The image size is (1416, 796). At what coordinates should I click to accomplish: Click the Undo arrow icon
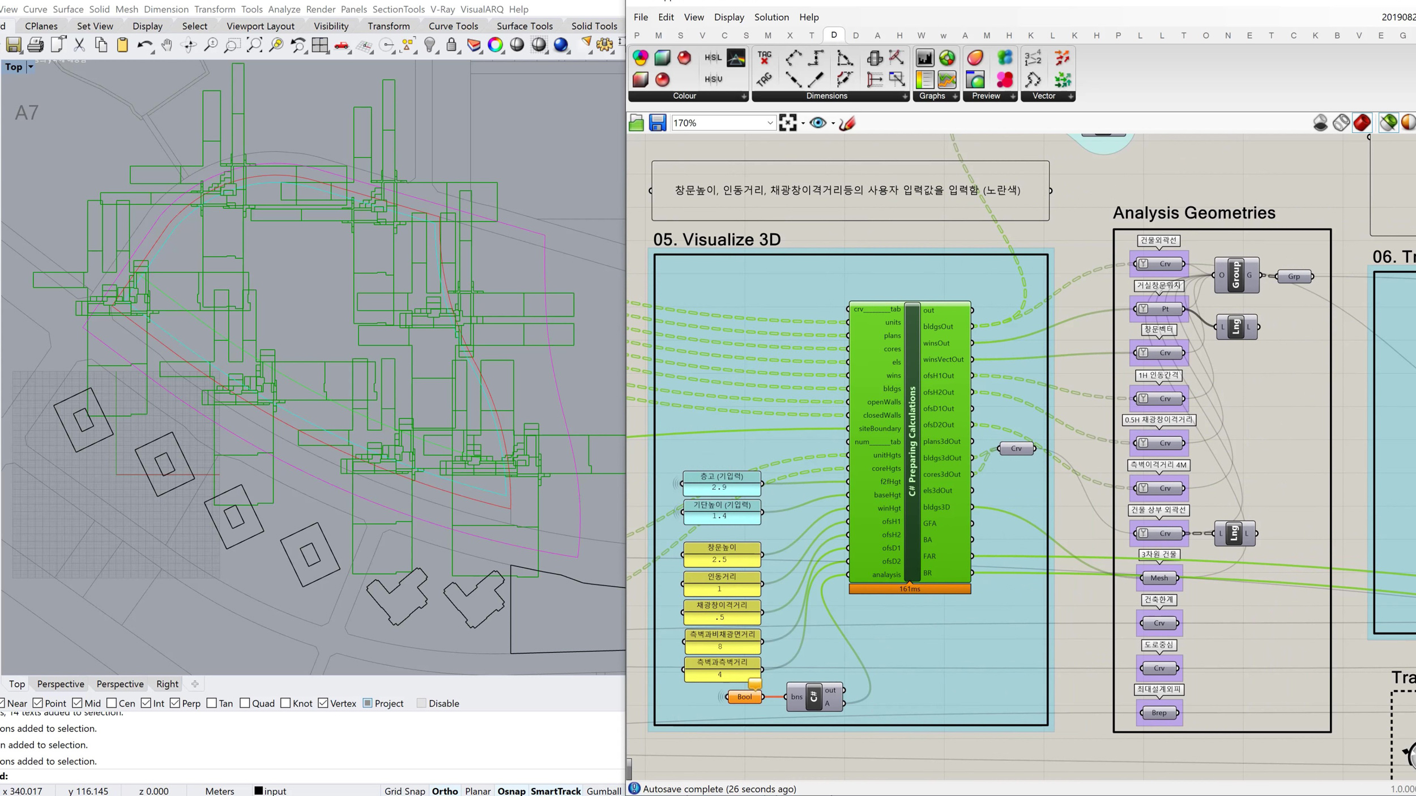(145, 45)
